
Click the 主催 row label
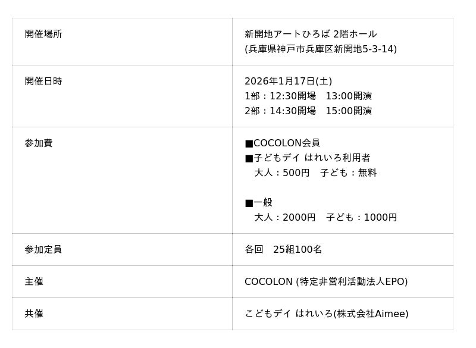34,281
